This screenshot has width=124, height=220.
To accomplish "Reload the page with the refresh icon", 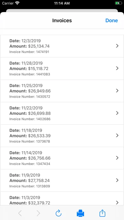I will coord(59,213).
